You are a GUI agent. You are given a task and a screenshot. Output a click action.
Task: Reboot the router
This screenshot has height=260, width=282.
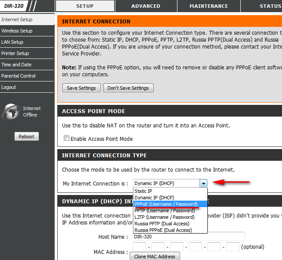pyautogui.click(x=26, y=136)
